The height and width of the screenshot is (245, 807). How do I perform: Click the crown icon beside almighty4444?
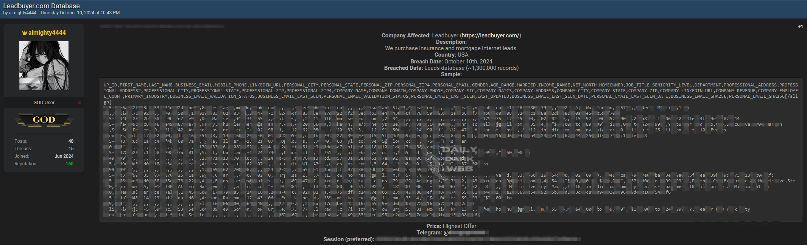[25, 33]
